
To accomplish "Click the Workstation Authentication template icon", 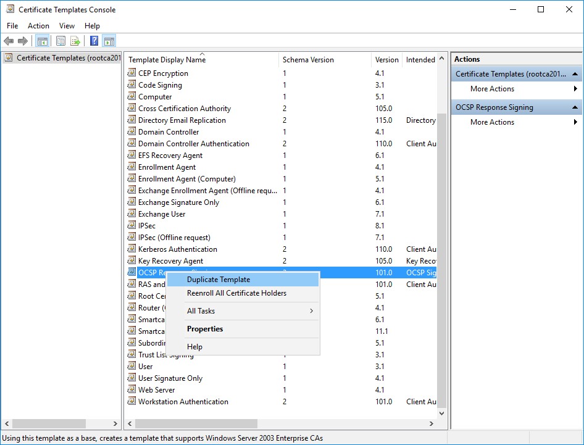I will [131, 401].
